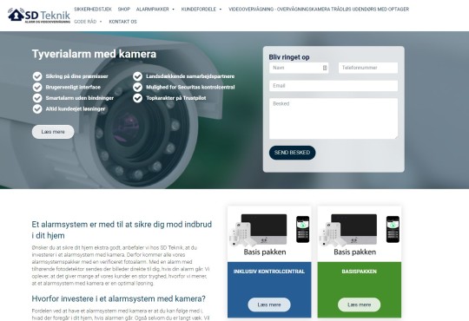Click checkmark icon beside Topkarakter på Trustpilot
469x321 pixels.
coord(137,98)
